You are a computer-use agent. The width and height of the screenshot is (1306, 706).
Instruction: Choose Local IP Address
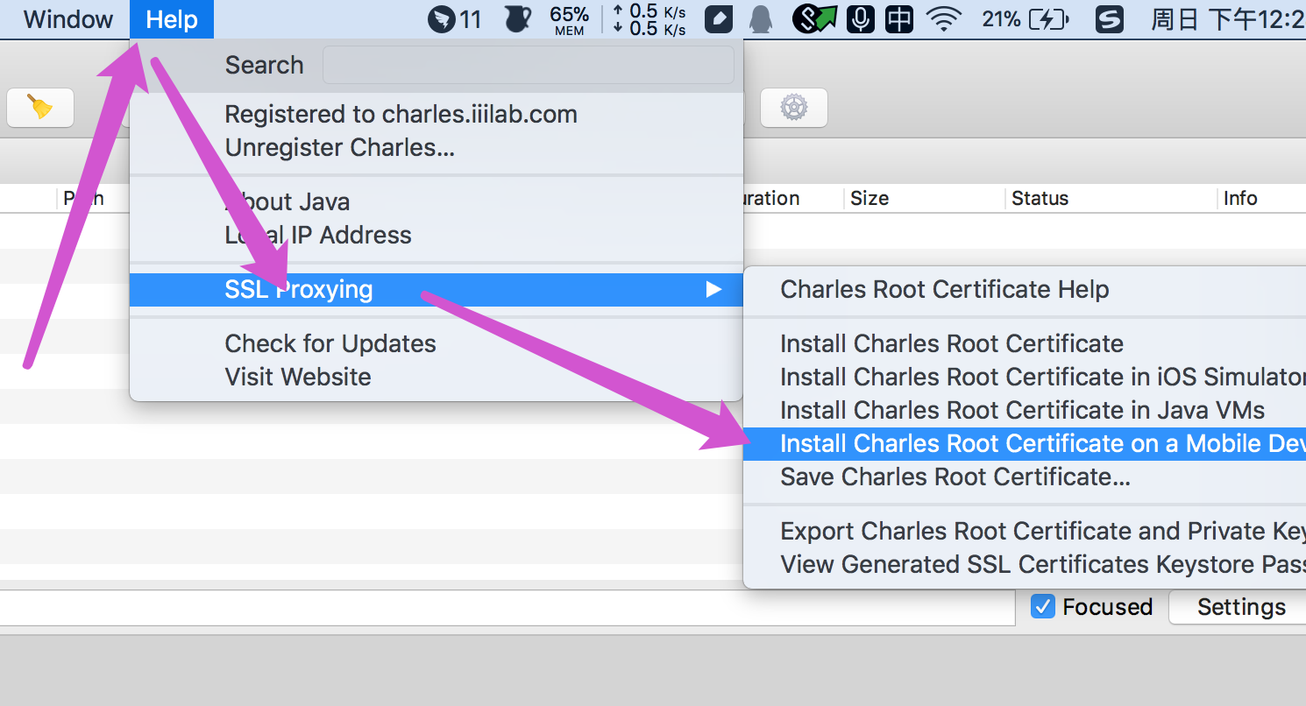tap(436, 236)
